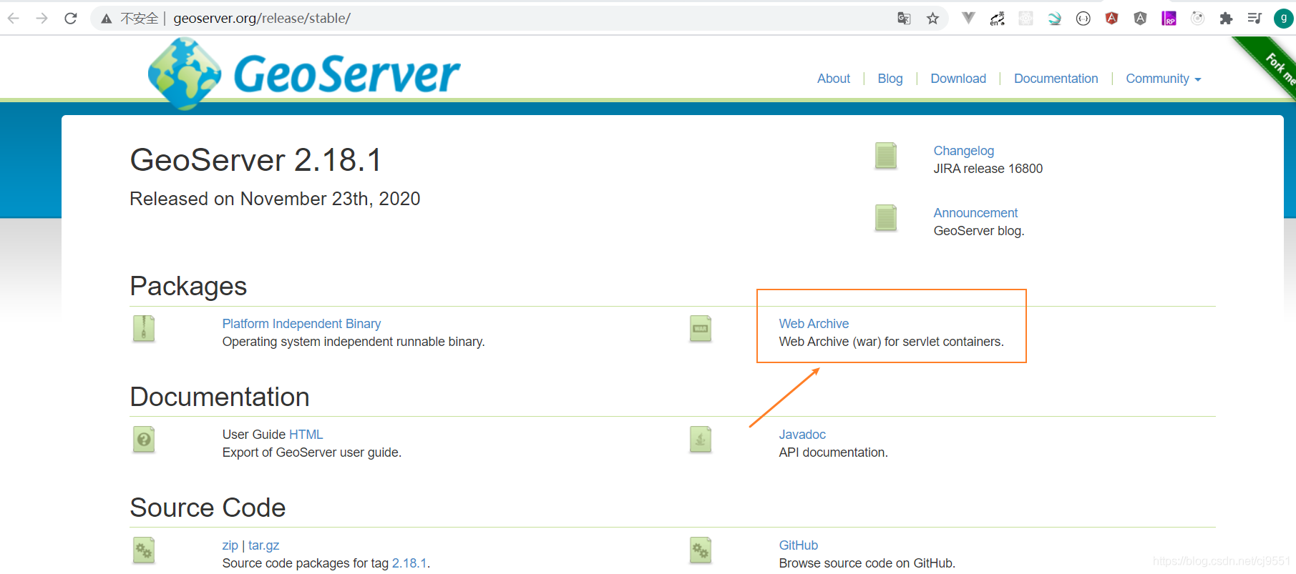Open the Announcement link

975,213
